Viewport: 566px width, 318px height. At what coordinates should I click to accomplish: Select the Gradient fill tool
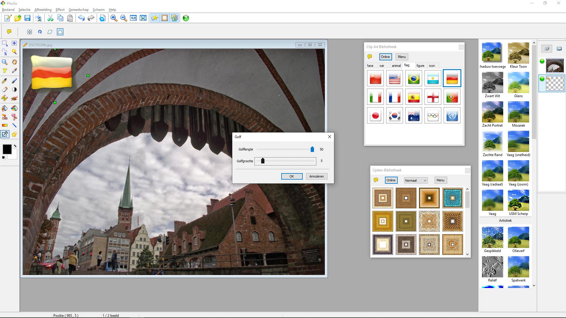[x=5, y=125]
